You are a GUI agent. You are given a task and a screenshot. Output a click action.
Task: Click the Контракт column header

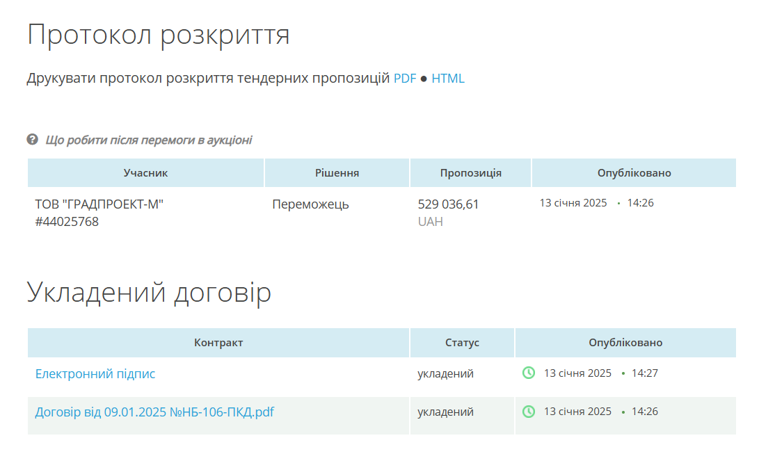(218, 343)
